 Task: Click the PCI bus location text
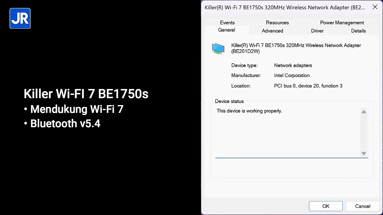point(308,86)
